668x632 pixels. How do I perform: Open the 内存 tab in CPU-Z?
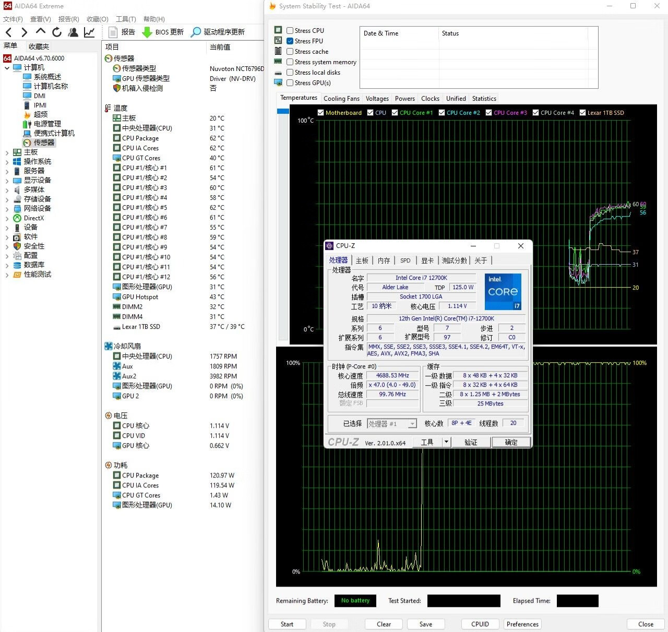pos(384,260)
